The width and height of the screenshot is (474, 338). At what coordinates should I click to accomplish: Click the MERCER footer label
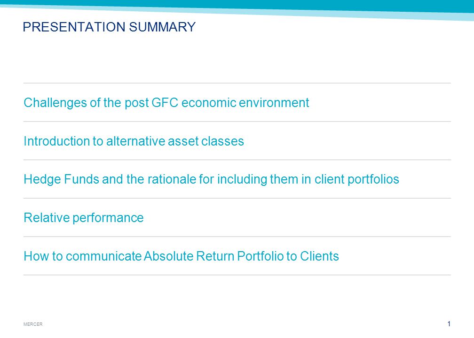point(33,324)
